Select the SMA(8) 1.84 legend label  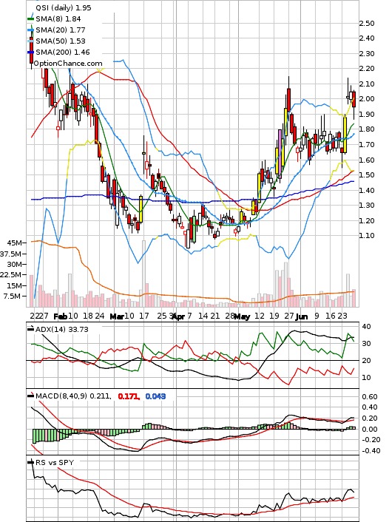coord(58,19)
